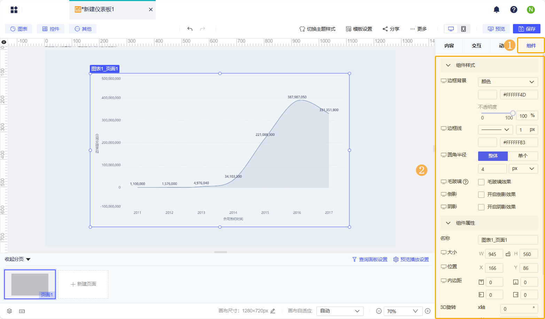The width and height of the screenshot is (545, 319).
Task: Switch to mobile layout view
Action: tap(464, 29)
